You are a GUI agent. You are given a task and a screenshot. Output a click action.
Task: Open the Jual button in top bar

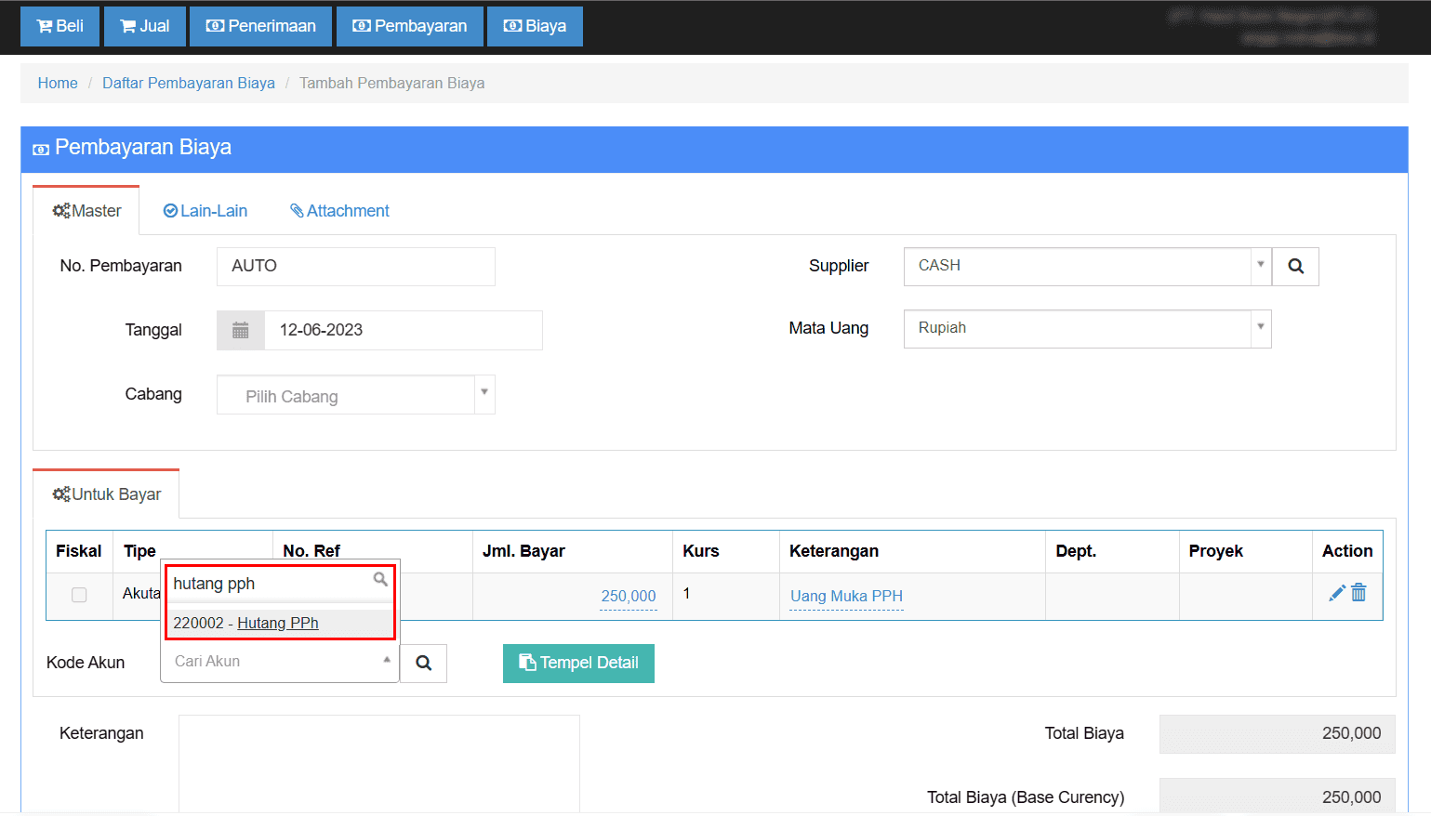point(145,26)
